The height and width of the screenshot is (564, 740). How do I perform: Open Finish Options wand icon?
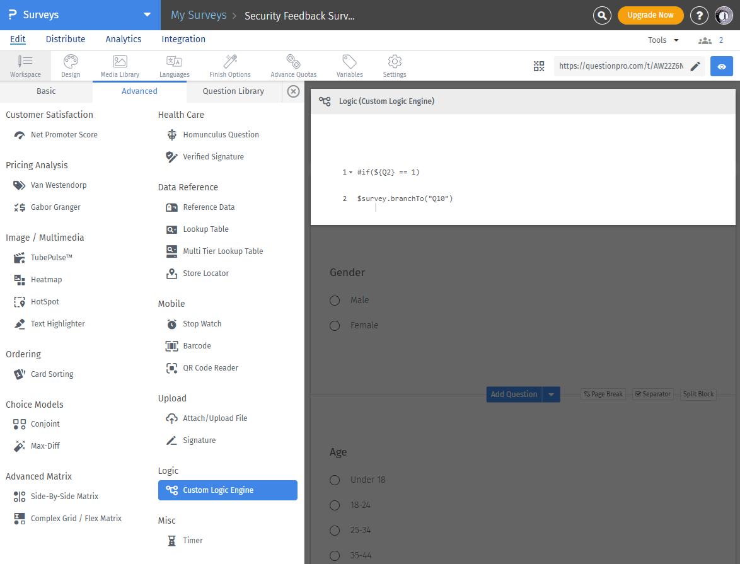pyautogui.click(x=230, y=66)
